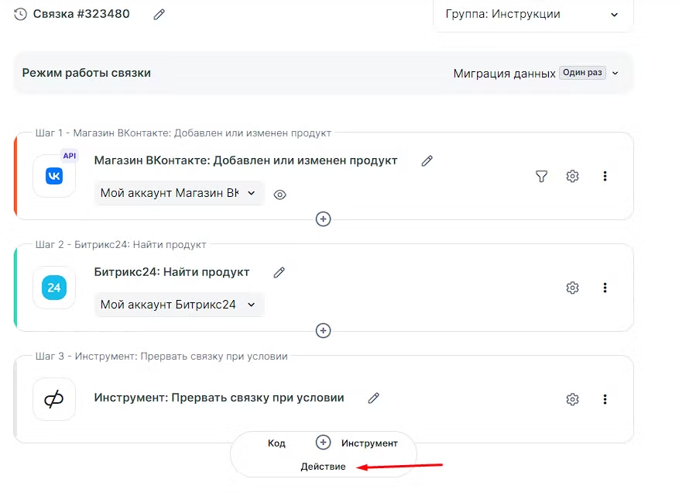This screenshot has height=493, width=679.
Task: Open settings gear for Битрикс24 step
Action: (573, 288)
